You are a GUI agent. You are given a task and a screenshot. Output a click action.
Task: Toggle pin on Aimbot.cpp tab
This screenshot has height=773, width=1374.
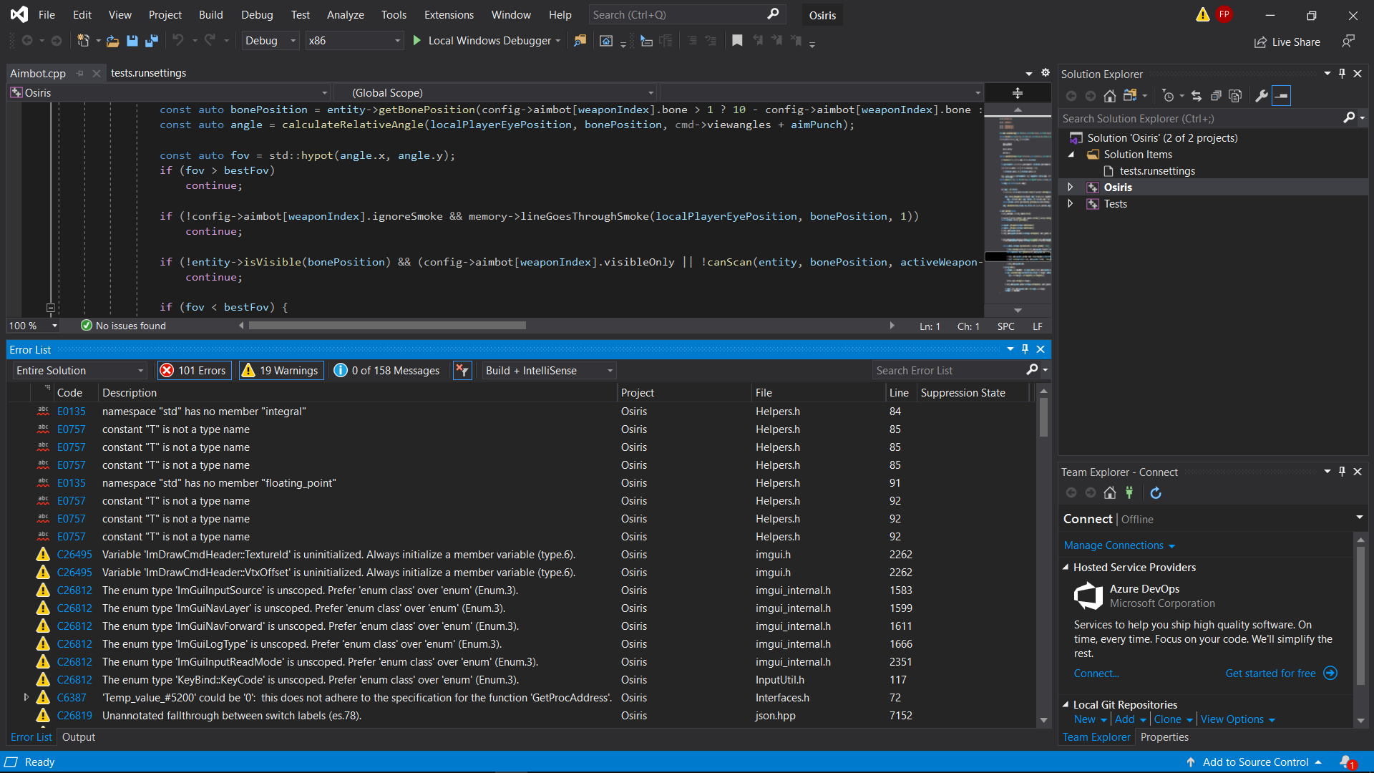point(80,73)
